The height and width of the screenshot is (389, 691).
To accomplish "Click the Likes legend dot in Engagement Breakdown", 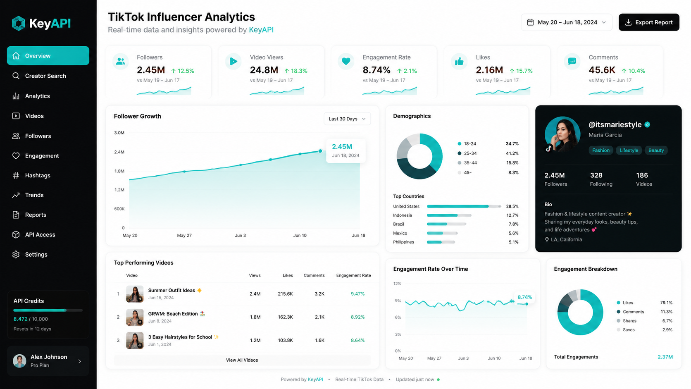I will pos(618,303).
